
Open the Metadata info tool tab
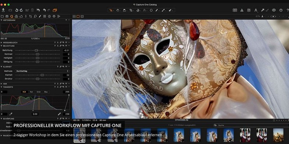pyautogui.click(x=49, y=17)
